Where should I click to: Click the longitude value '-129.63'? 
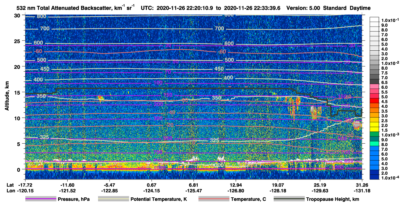click(320, 190)
